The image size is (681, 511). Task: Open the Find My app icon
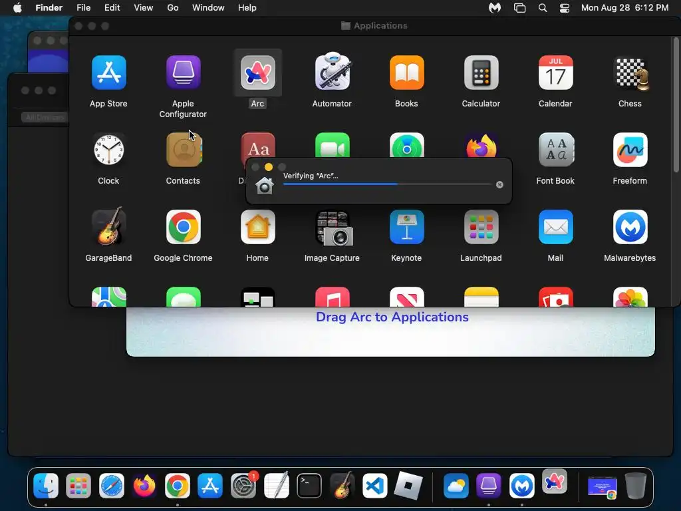pos(406,145)
